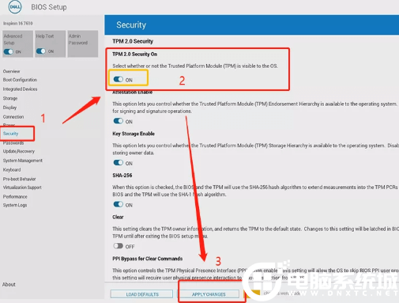
Task: Select Virtualization Support in sidebar
Action: click(22, 187)
